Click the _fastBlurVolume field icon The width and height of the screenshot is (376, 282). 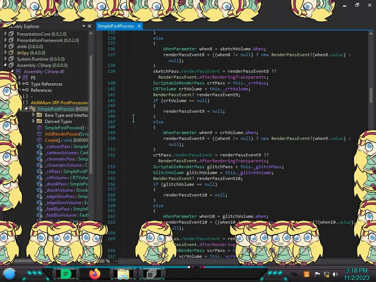tap(39, 215)
